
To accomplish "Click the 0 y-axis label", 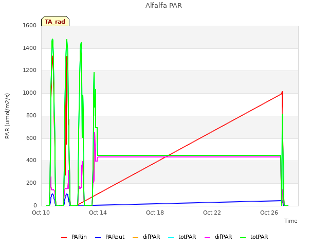I will 35,205.
